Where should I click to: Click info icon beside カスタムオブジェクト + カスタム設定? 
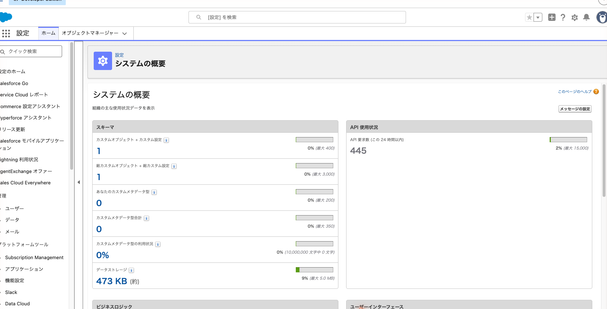click(166, 140)
